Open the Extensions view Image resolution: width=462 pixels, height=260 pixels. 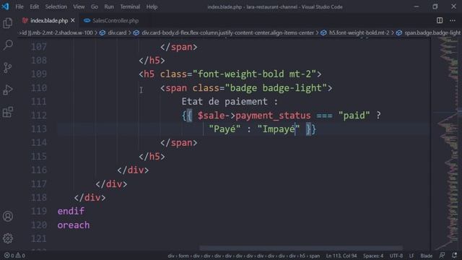[8, 113]
